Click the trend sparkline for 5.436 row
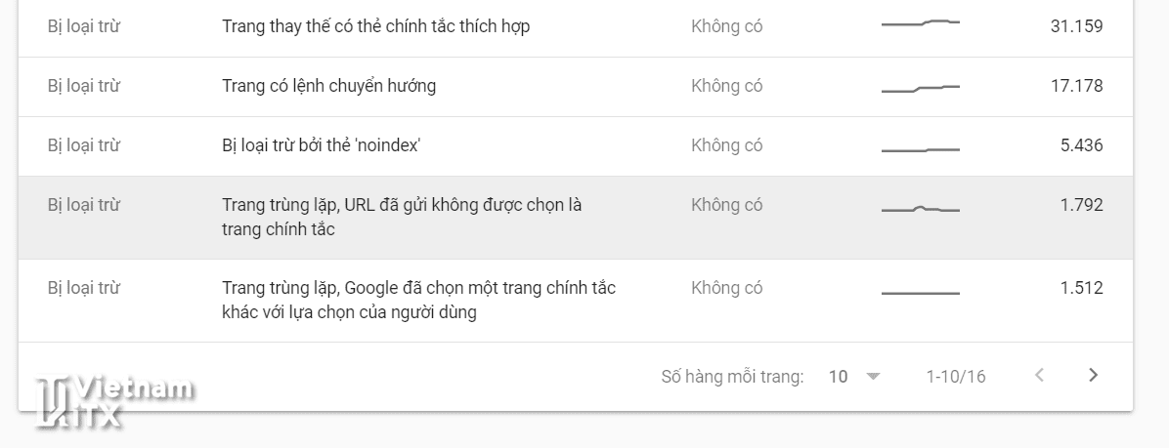The image size is (1169, 448). click(x=920, y=149)
